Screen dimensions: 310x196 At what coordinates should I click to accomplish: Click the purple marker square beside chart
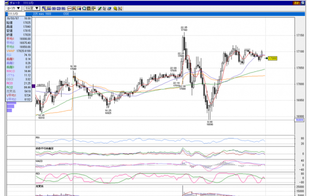tap(33, 86)
